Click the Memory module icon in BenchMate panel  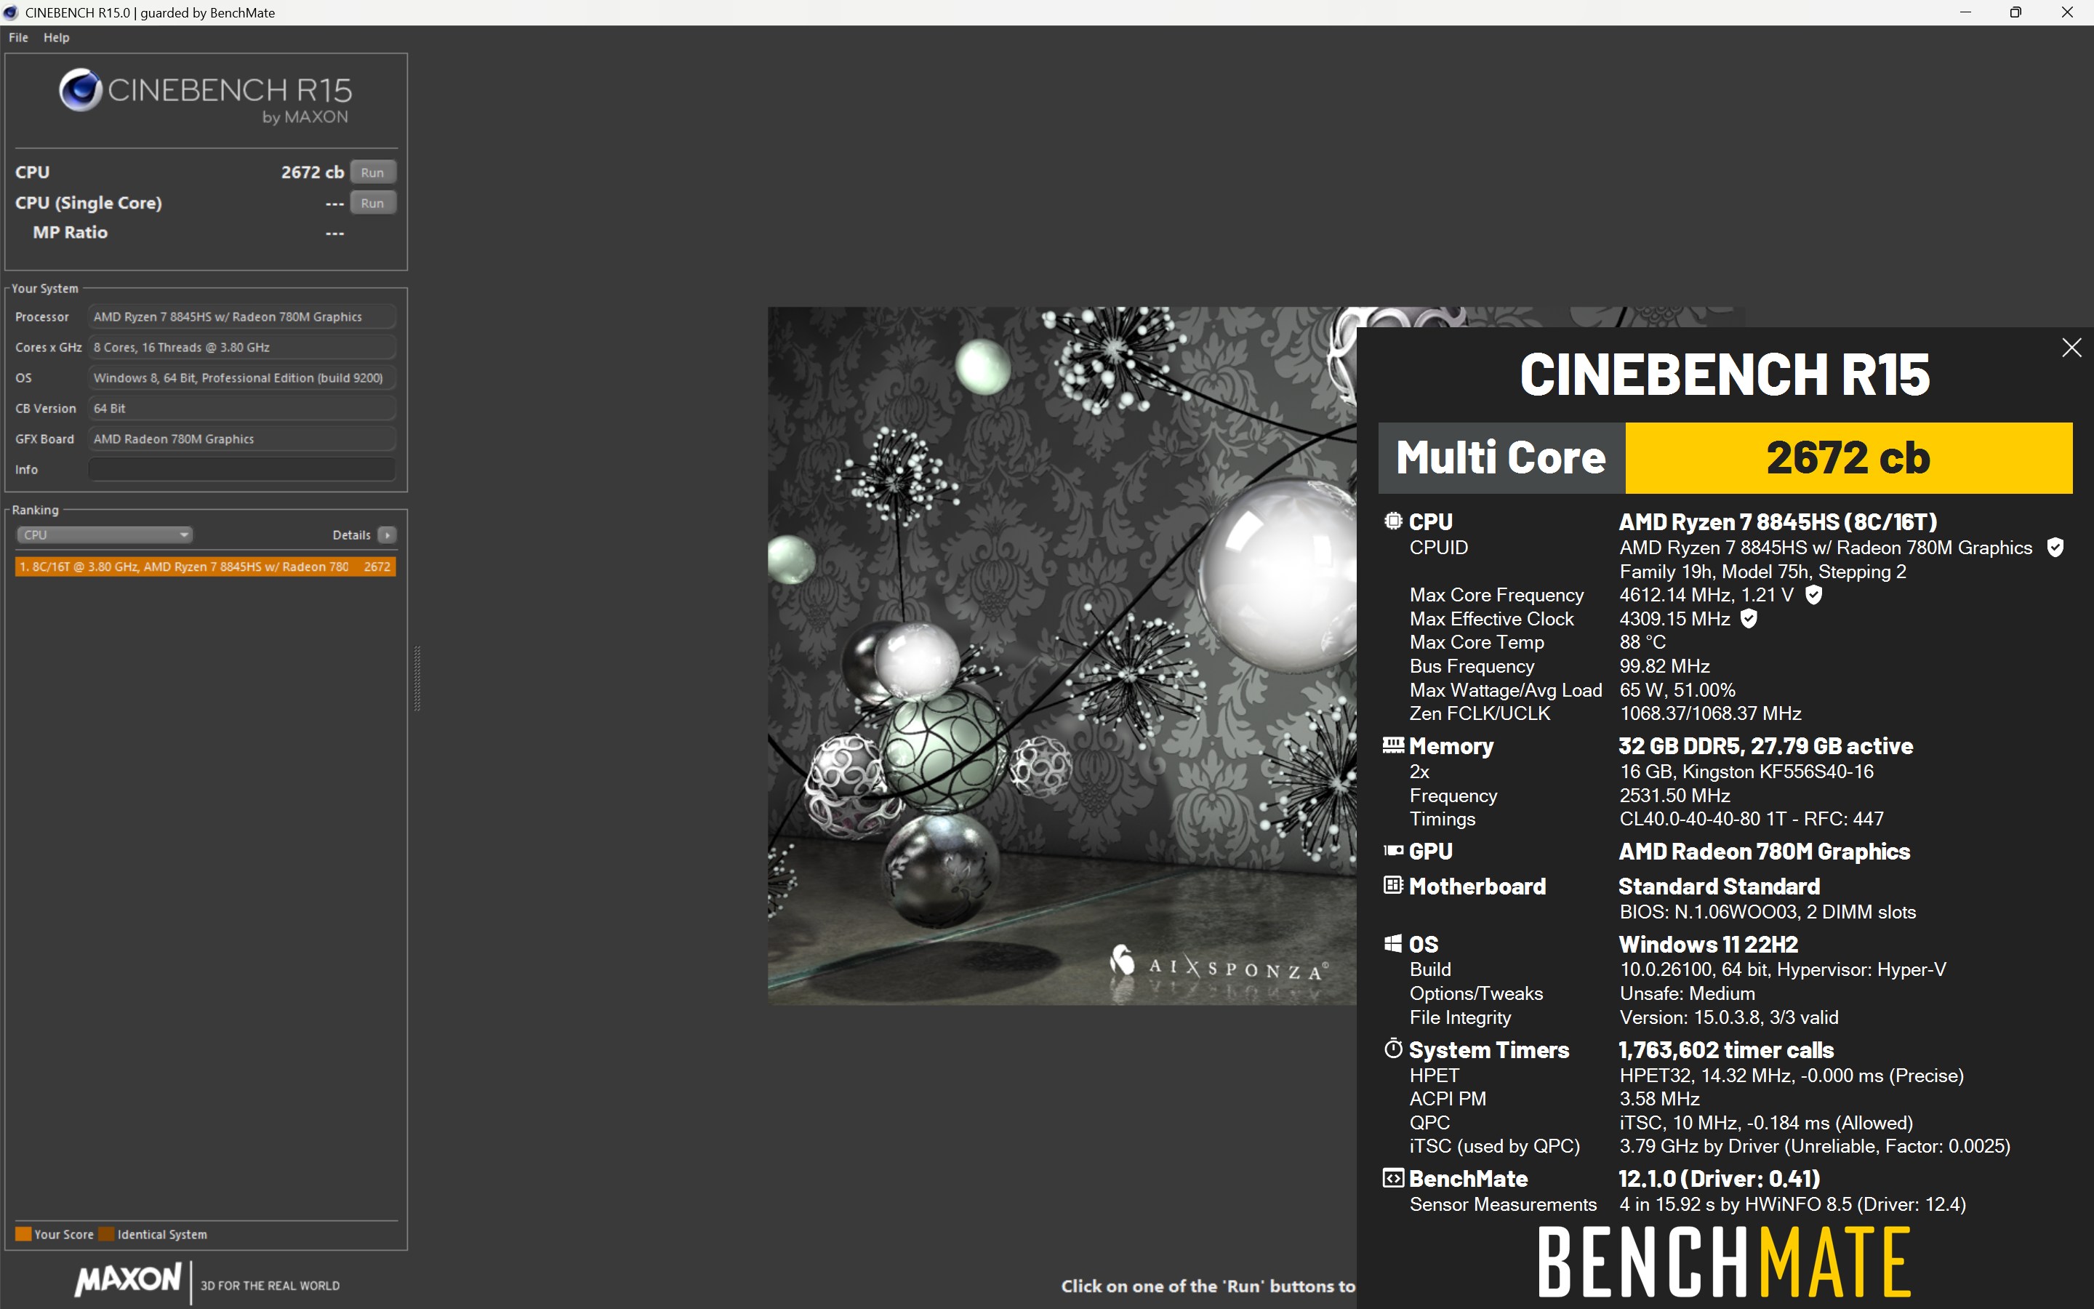[1393, 745]
